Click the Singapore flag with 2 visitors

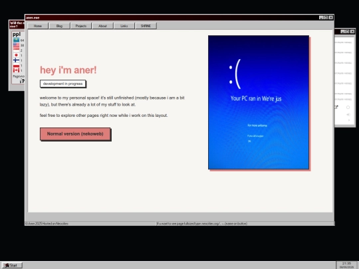click(x=16, y=50)
